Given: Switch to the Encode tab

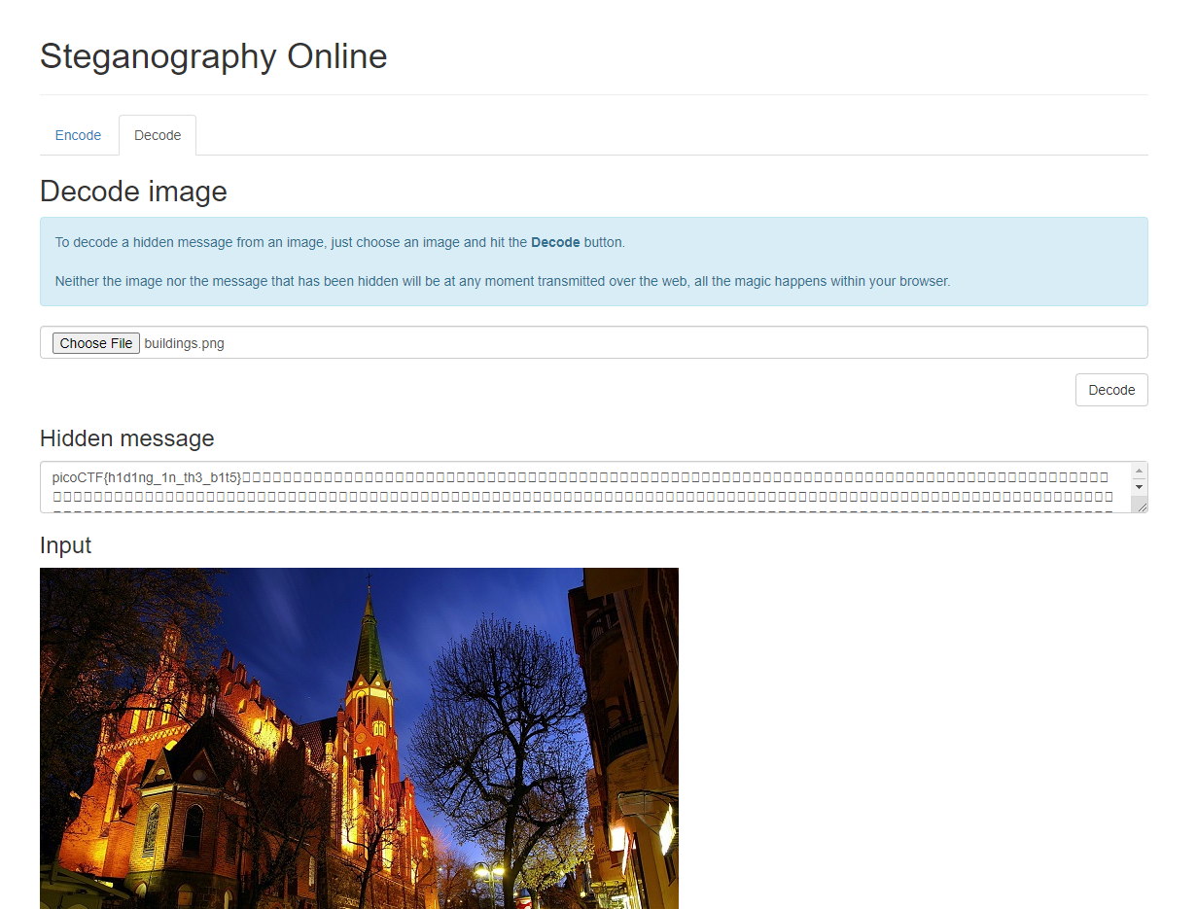Looking at the screenshot, I should coord(78,135).
